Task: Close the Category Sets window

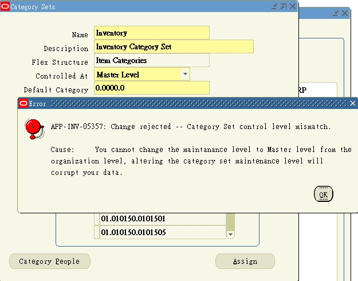Action: point(293,6)
